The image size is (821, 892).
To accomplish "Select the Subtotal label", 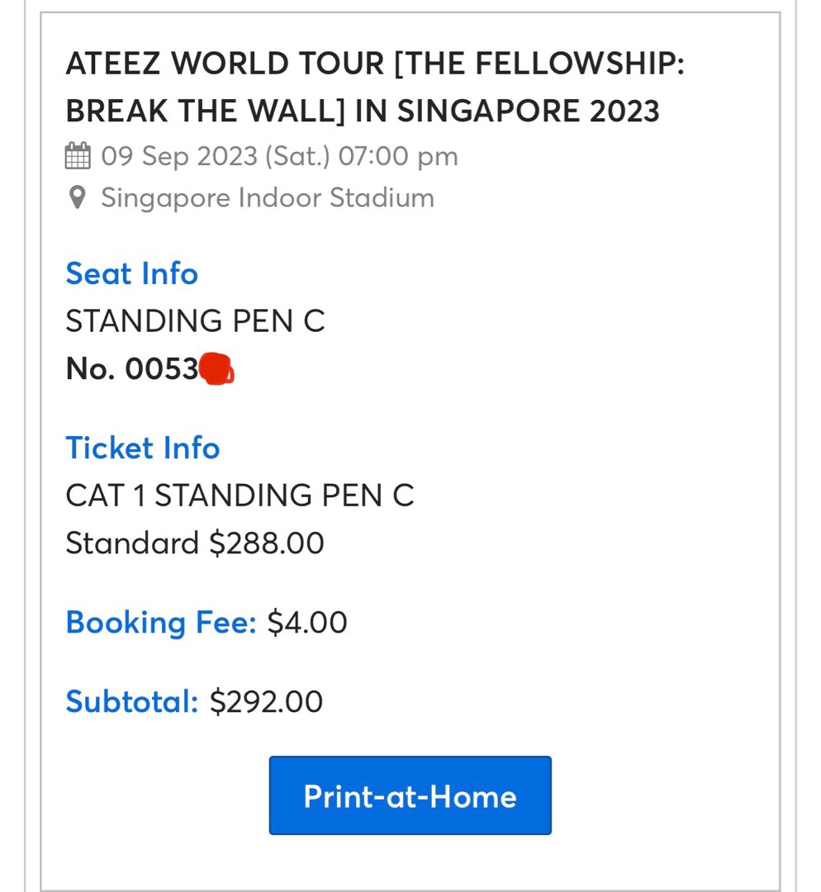I will 131,701.
